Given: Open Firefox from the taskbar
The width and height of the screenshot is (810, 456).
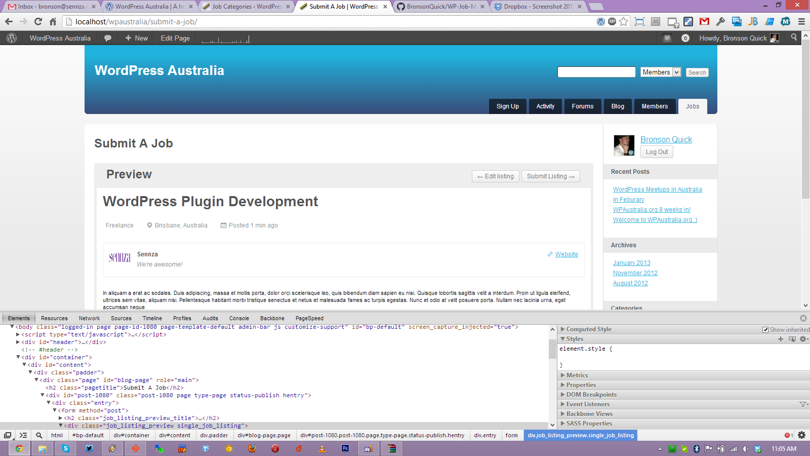Looking at the screenshot, I should [x=252, y=448].
